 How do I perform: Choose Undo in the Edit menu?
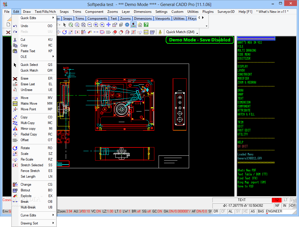point(34,26)
